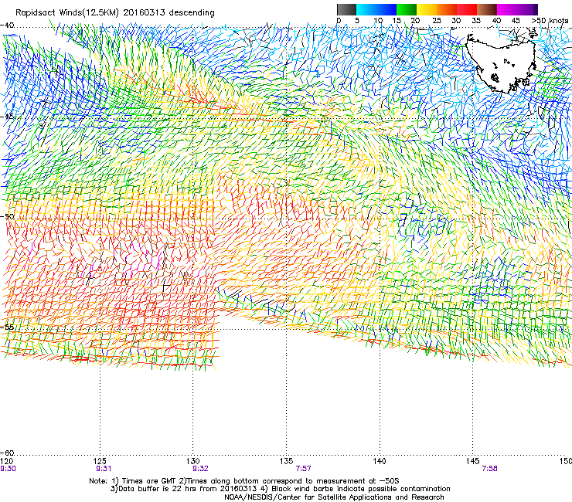The image size is (572, 502).
Task: Click the '35' legend scale label
Action: 476,21
